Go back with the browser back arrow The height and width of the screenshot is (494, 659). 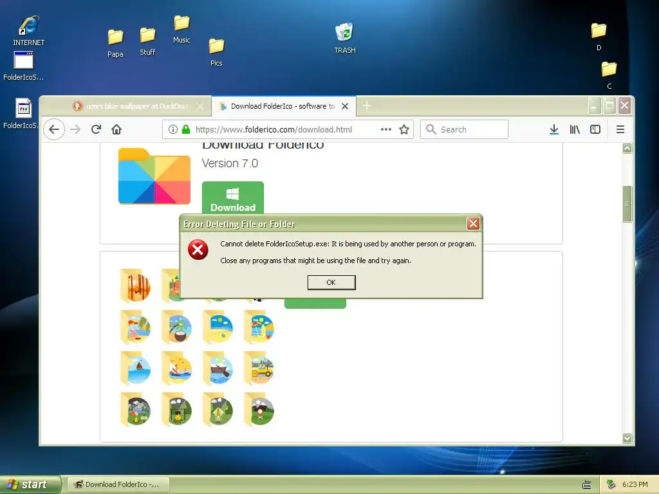tap(54, 129)
